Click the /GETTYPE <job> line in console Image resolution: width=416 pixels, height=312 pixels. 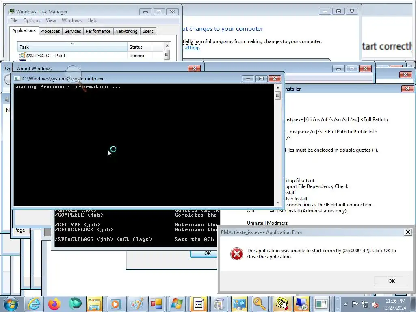(x=78, y=224)
